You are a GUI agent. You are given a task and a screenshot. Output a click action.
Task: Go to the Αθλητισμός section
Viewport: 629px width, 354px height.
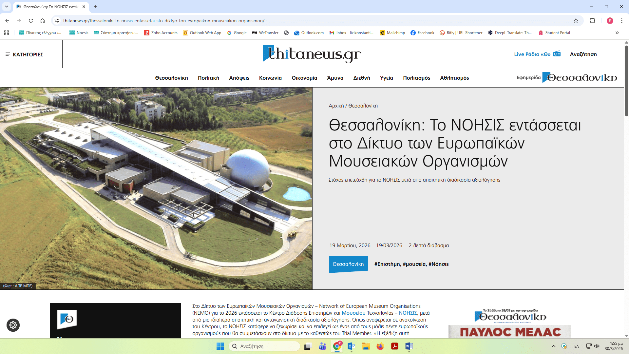tap(454, 78)
